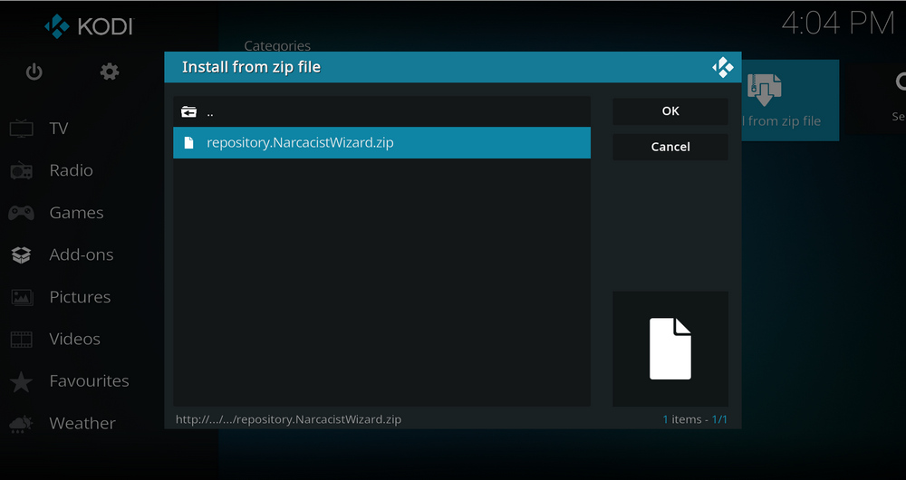This screenshot has width=906, height=480.
Task: Click the Add-ons open box icon
Action: coord(22,254)
